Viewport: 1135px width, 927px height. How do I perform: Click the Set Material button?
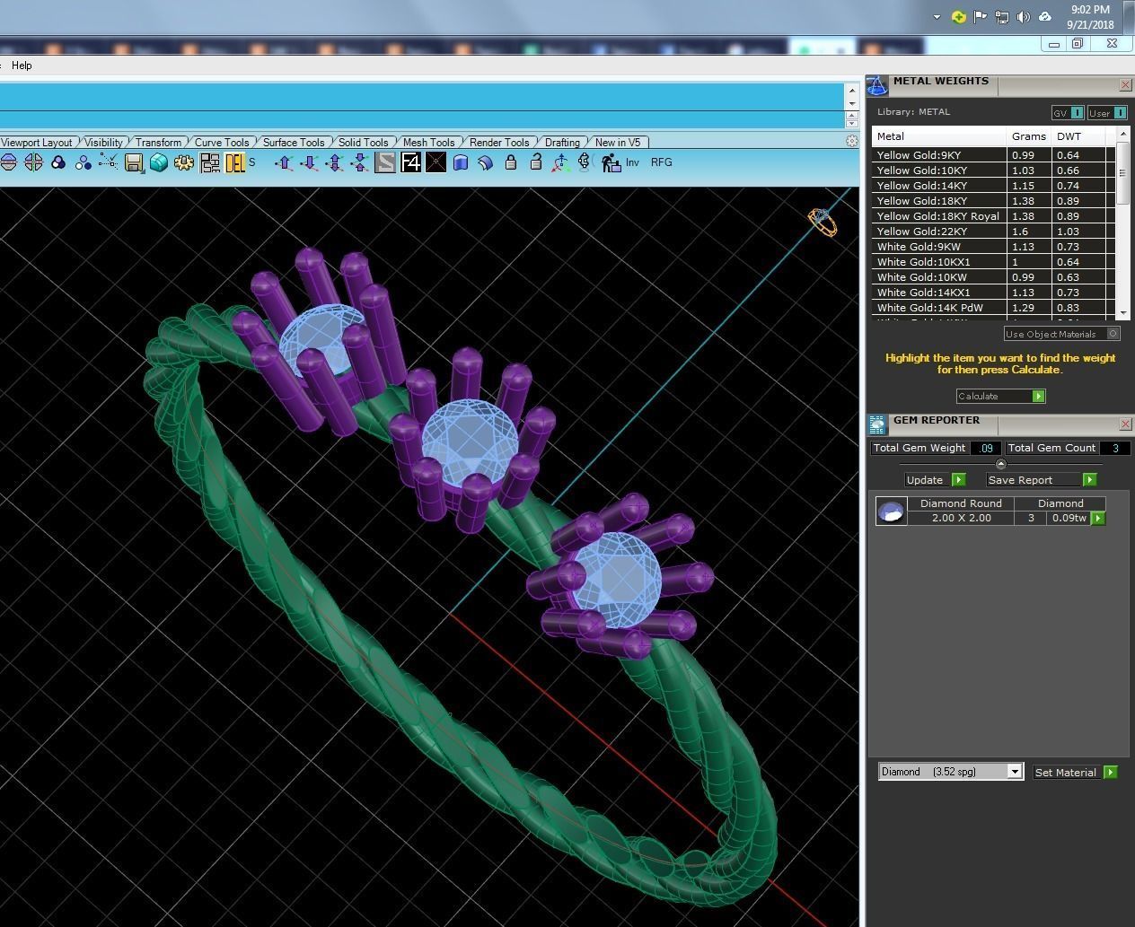(1075, 773)
